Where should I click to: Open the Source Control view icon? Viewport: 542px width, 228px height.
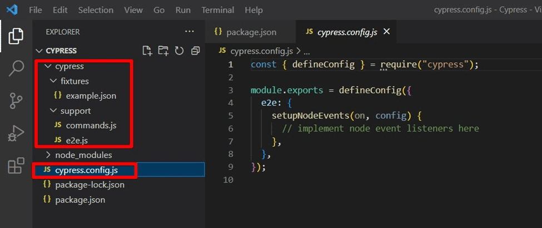(16, 100)
